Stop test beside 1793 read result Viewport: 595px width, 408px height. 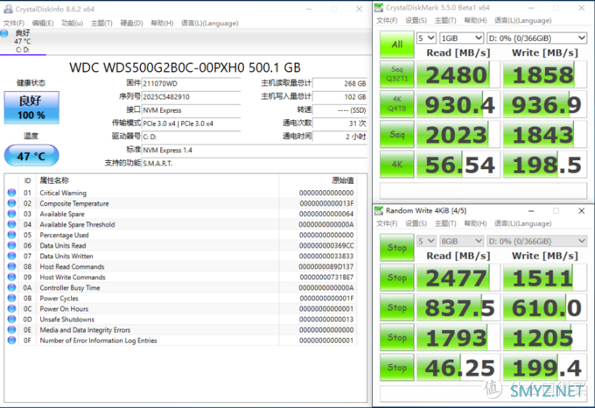click(397, 337)
